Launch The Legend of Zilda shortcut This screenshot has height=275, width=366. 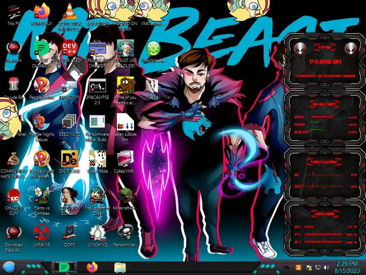[98, 202]
